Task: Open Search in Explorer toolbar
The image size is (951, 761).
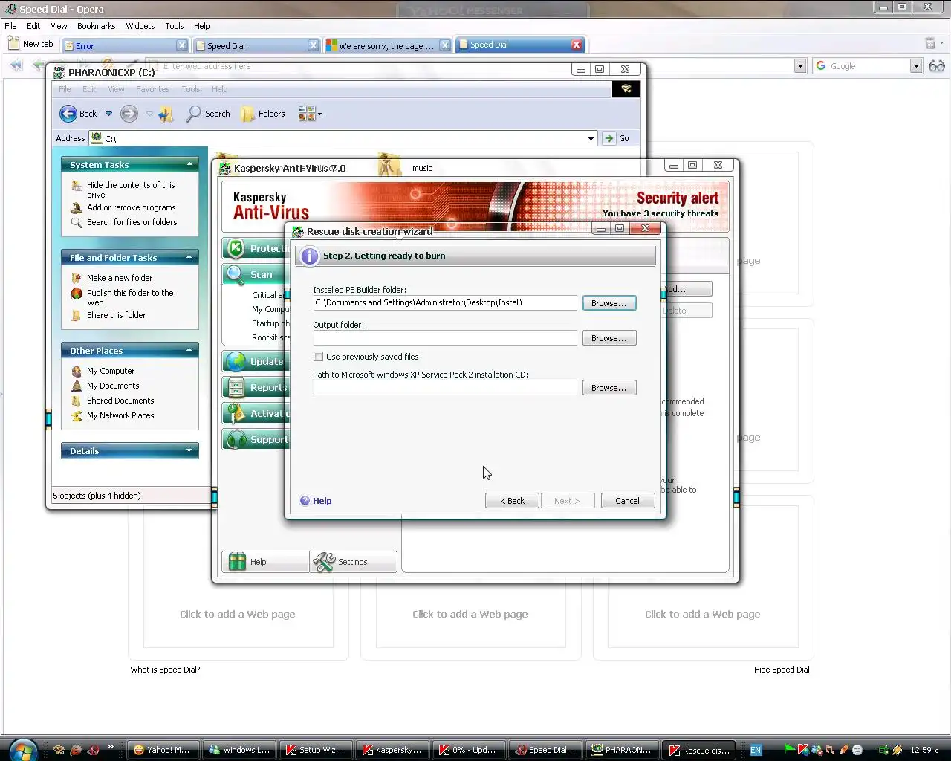Action: 208,114
